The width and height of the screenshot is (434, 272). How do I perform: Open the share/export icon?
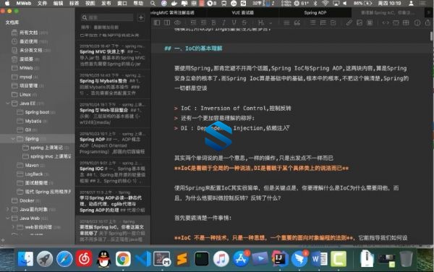click(427, 22)
